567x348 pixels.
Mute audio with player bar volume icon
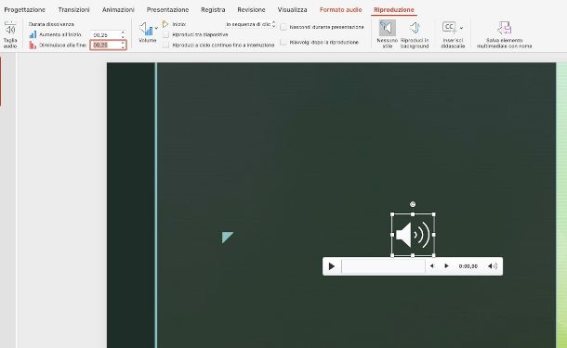click(x=492, y=266)
